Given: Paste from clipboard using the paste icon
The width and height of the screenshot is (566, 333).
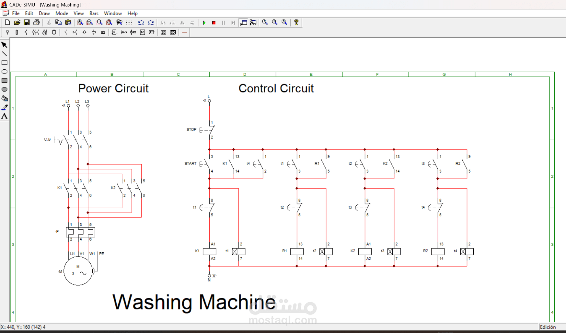Looking at the screenshot, I should click(68, 22).
